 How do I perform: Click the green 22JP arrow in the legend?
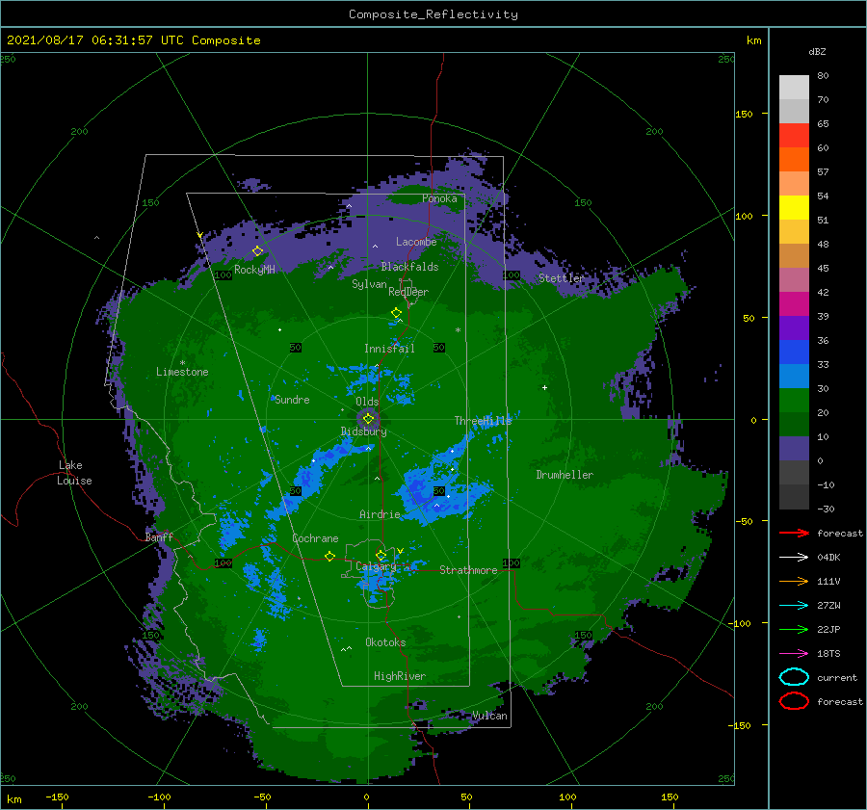(794, 629)
